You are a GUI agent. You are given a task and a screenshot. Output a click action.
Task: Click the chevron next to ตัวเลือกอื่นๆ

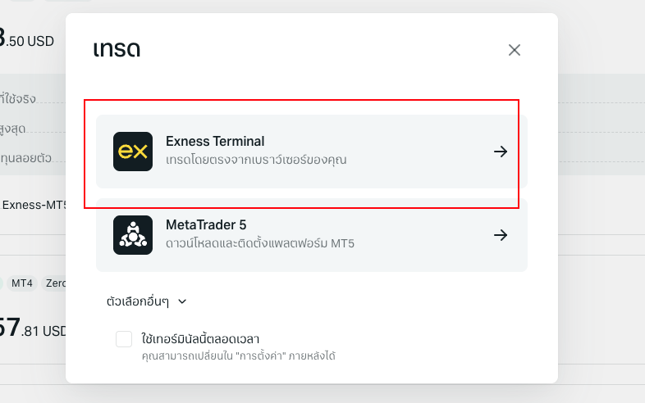pos(182,301)
